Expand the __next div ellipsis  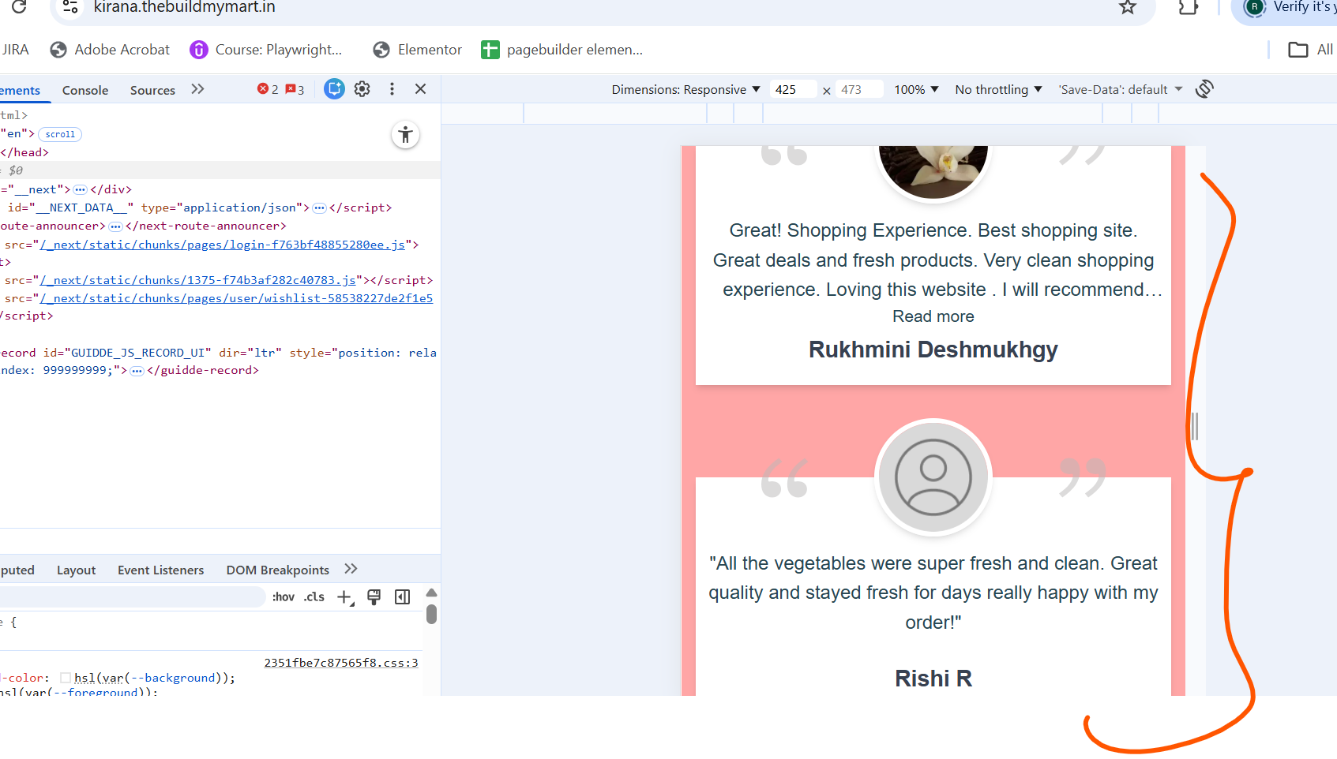tap(80, 190)
